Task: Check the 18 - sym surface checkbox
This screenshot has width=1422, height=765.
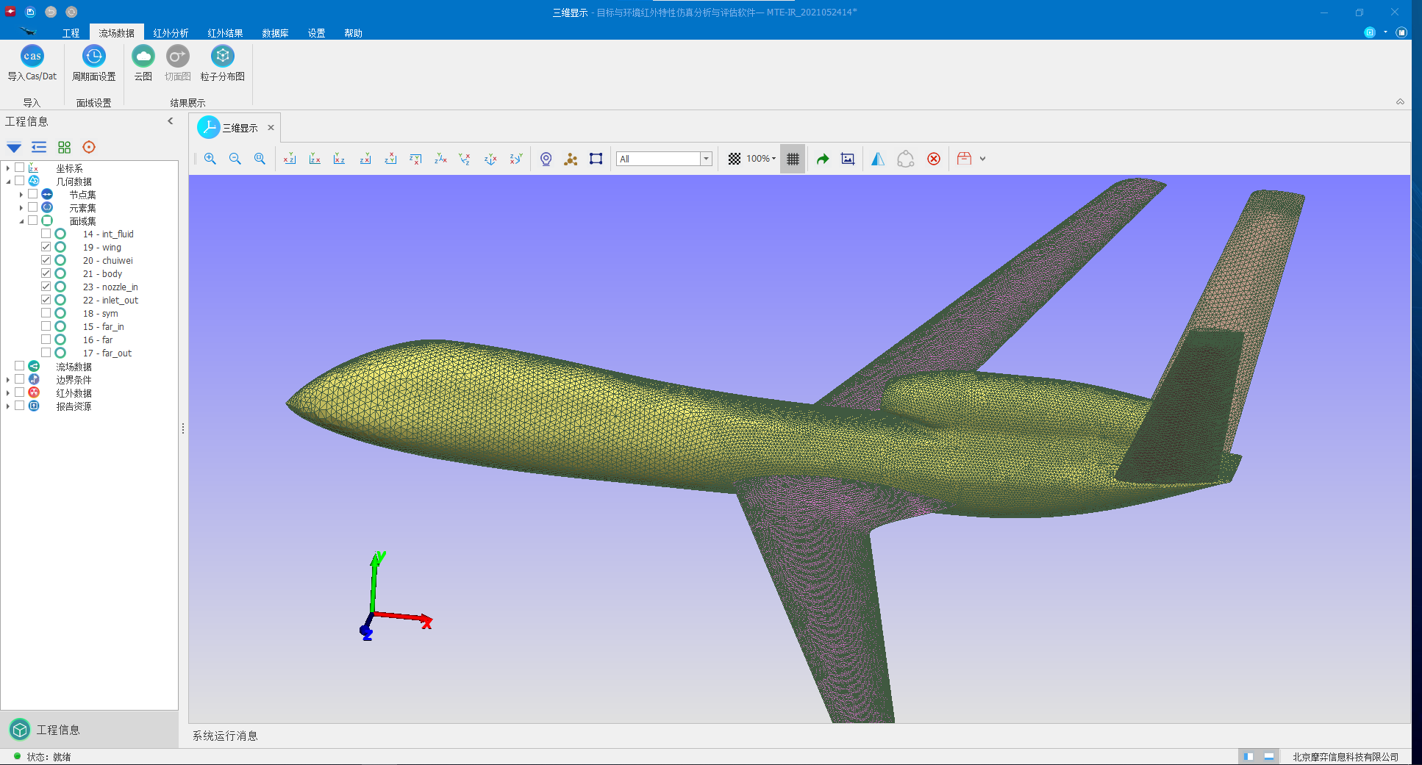Action: click(46, 313)
